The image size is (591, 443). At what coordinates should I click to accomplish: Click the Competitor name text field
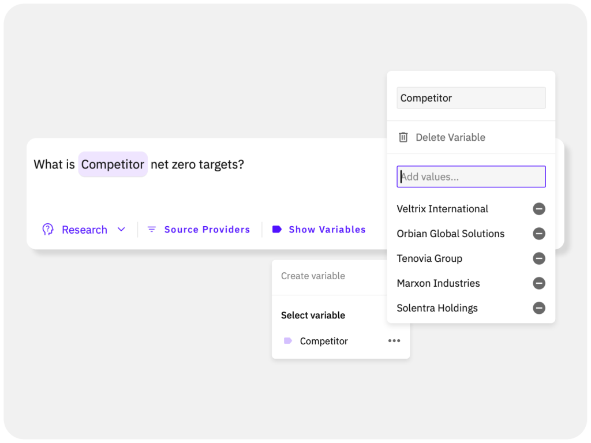coord(471,97)
